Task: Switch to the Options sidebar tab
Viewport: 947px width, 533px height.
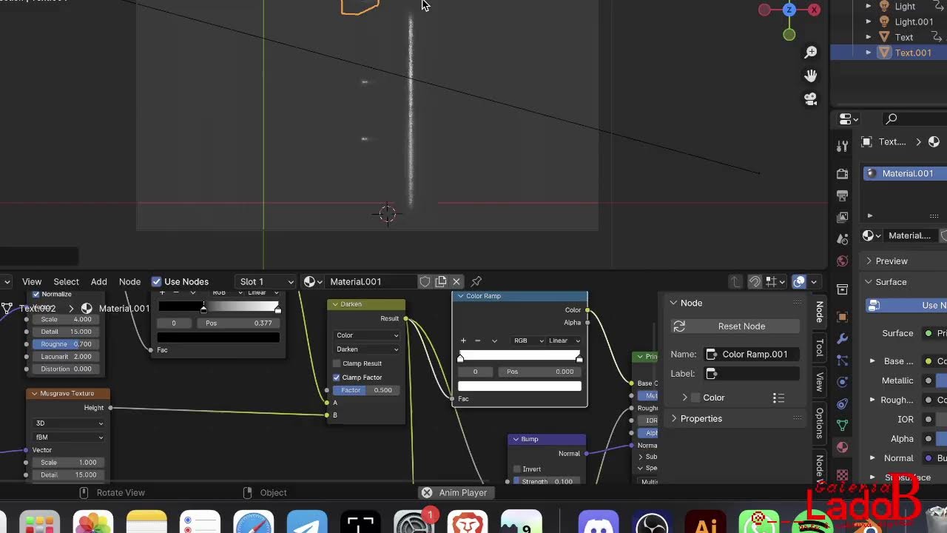Action: tap(820, 422)
